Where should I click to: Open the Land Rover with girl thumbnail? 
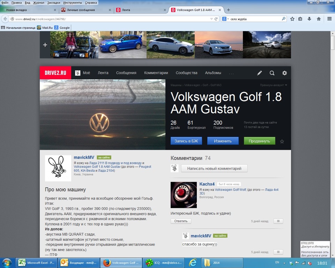click(74, 45)
